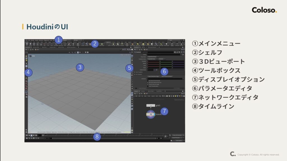Open the Tools menu in network editor
287x161 pixels.
(149, 96)
